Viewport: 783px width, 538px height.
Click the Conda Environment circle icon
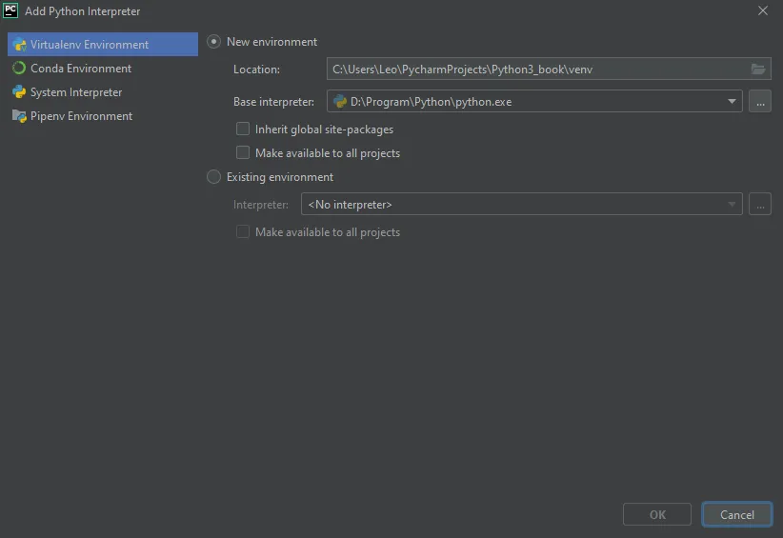[19, 69]
